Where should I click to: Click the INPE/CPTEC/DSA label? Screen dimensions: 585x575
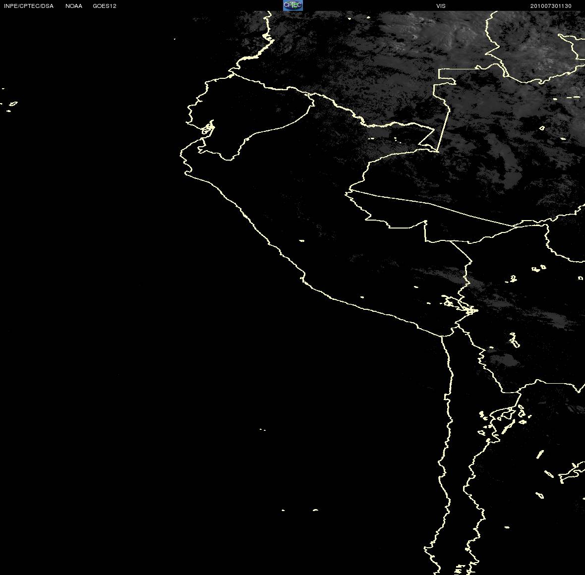pyautogui.click(x=29, y=6)
